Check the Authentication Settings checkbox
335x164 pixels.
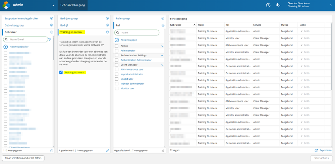[117, 56]
